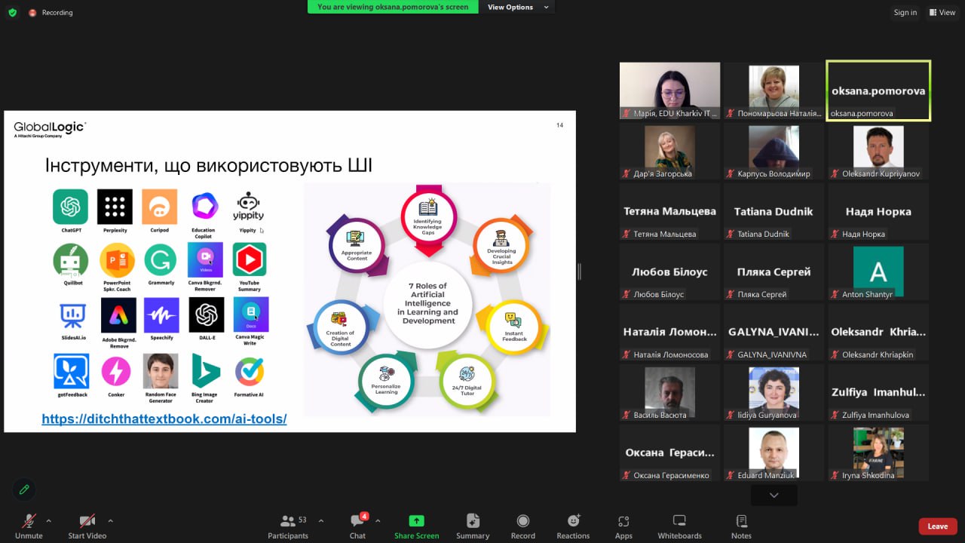
Task: Show more participants with the down chevron
Action: click(774, 495)
